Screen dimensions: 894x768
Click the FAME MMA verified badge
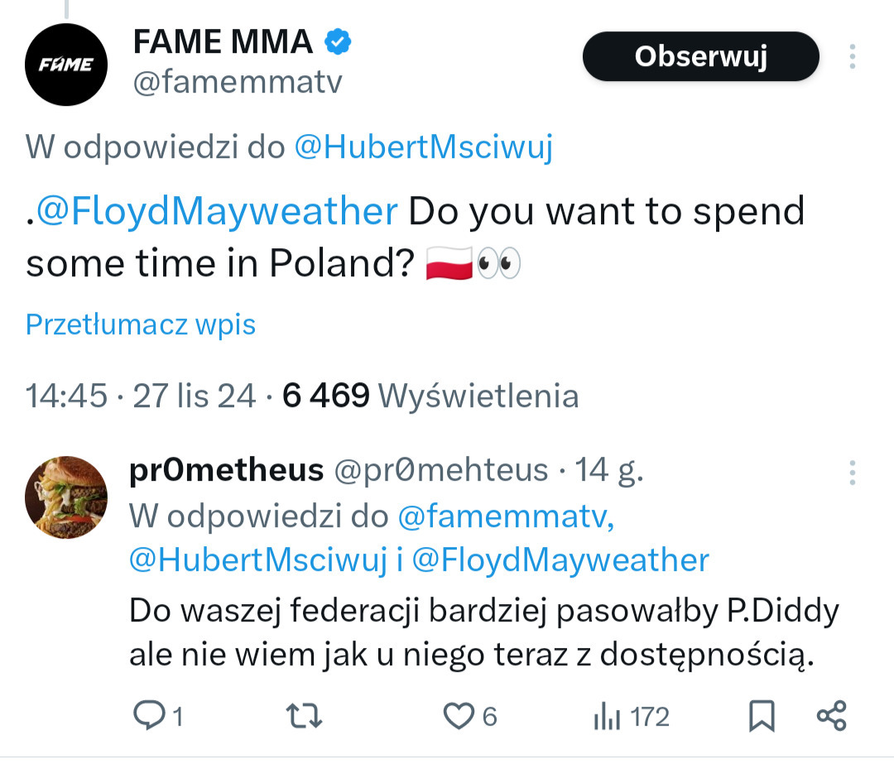coord(338,41)
